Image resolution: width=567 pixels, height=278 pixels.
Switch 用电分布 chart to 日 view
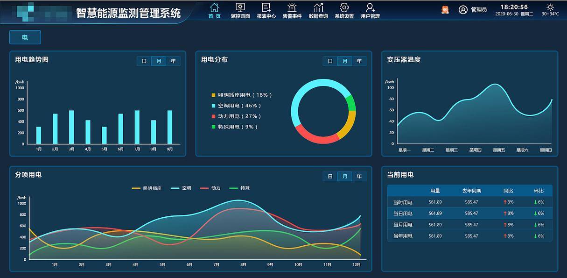pos(330,61)
